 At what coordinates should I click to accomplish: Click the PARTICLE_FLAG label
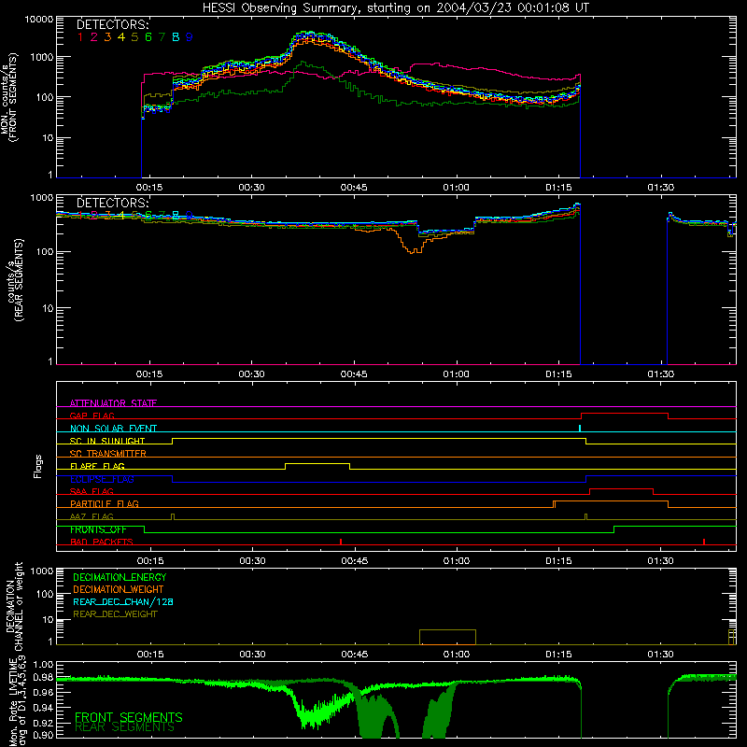[x=105, y=503]
